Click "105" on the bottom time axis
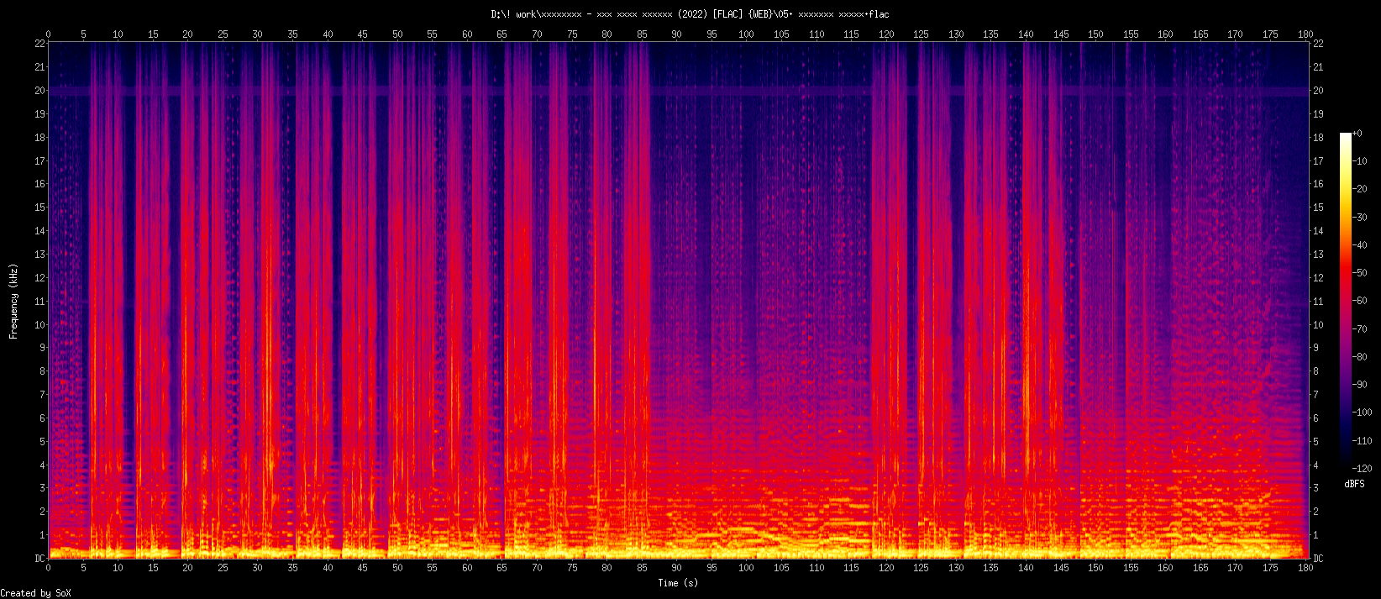Screen dimensions: 1381x599 click(x=781, y=568)
